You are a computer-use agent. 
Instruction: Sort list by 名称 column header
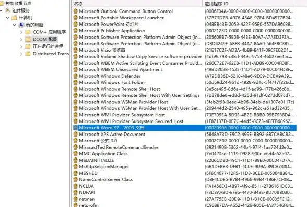pyautogui.click(x=137, y=4)
